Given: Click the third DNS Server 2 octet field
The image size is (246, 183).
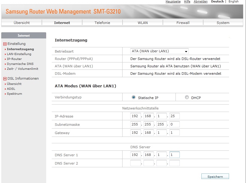Looking at the screenshot, I should click(x=161, y=163).
